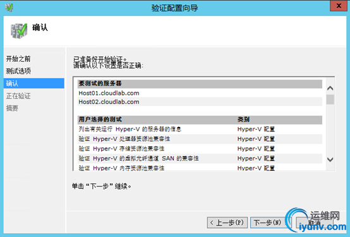The image size is (350, 237).
Task: Click Hyper-V 配置 category in SAN row
Action: tap(256, 159)
